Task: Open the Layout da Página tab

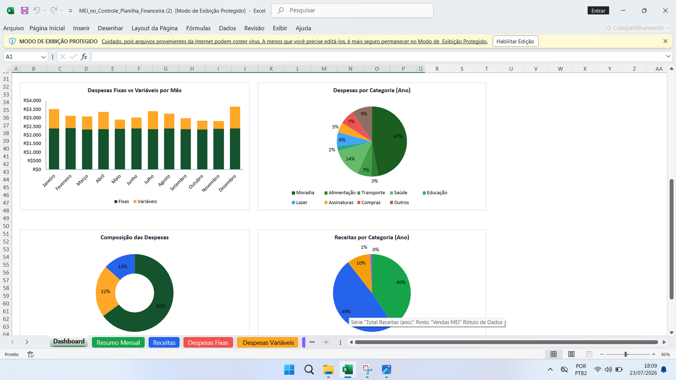Action: [x=154, y=28]
